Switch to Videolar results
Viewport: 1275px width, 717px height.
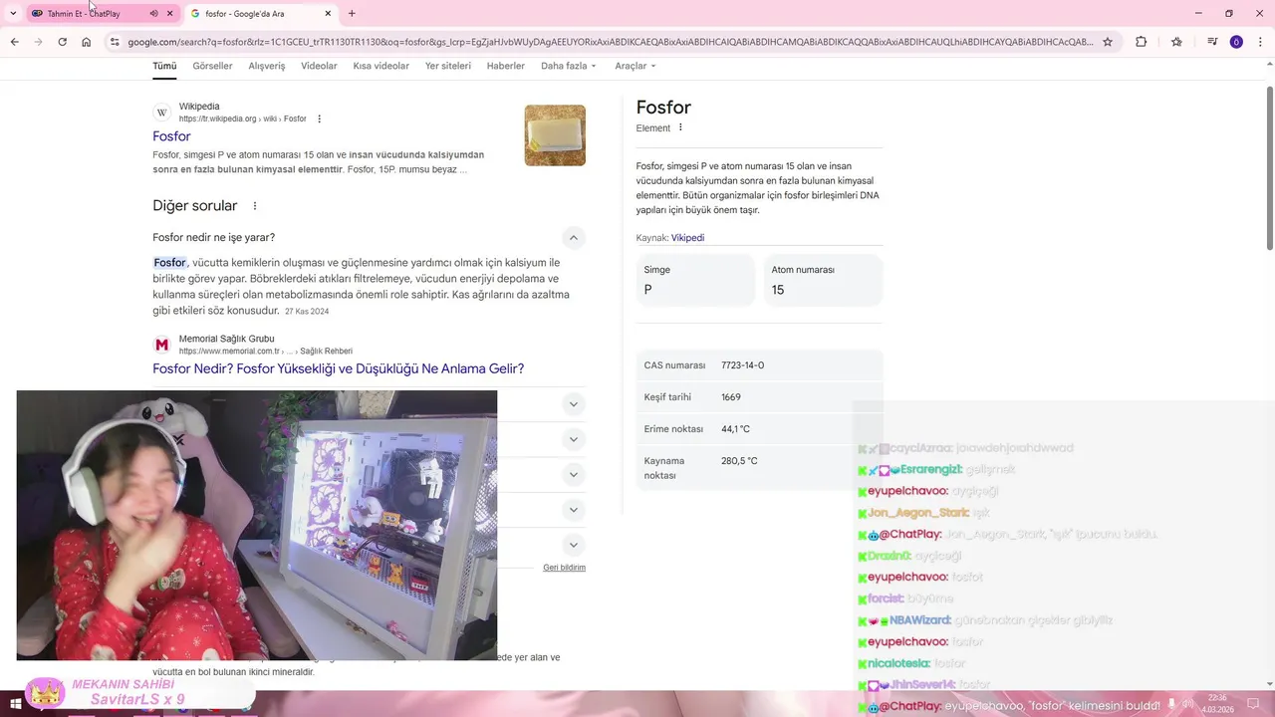click(x=319, y=66)
